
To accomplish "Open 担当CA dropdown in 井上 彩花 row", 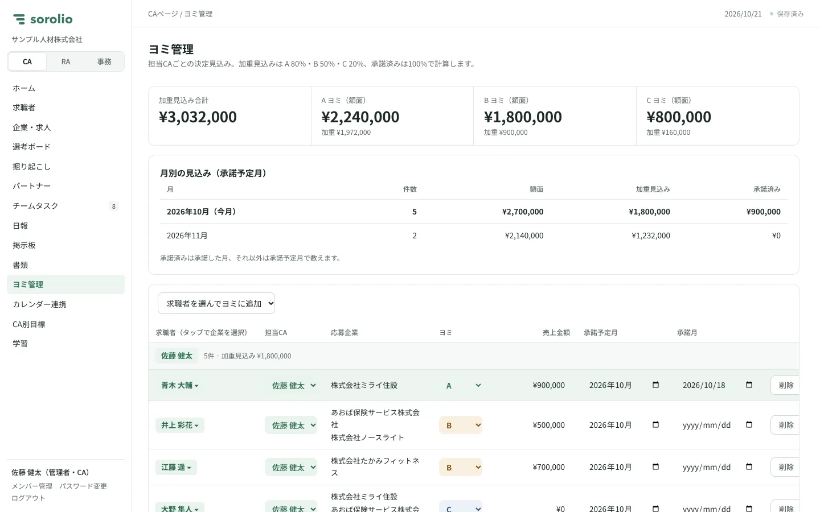I will point(291,425).
